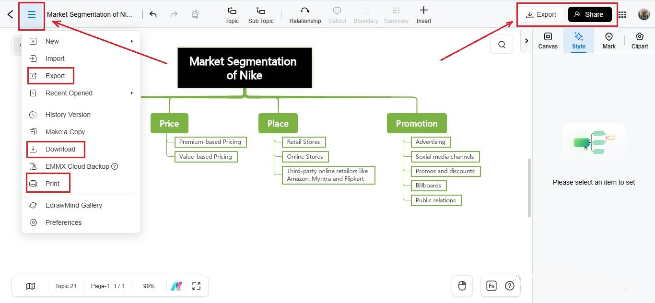Select Promos and discounts subtopic
Viewport: 655px width, 303px height.
[445, 171]
